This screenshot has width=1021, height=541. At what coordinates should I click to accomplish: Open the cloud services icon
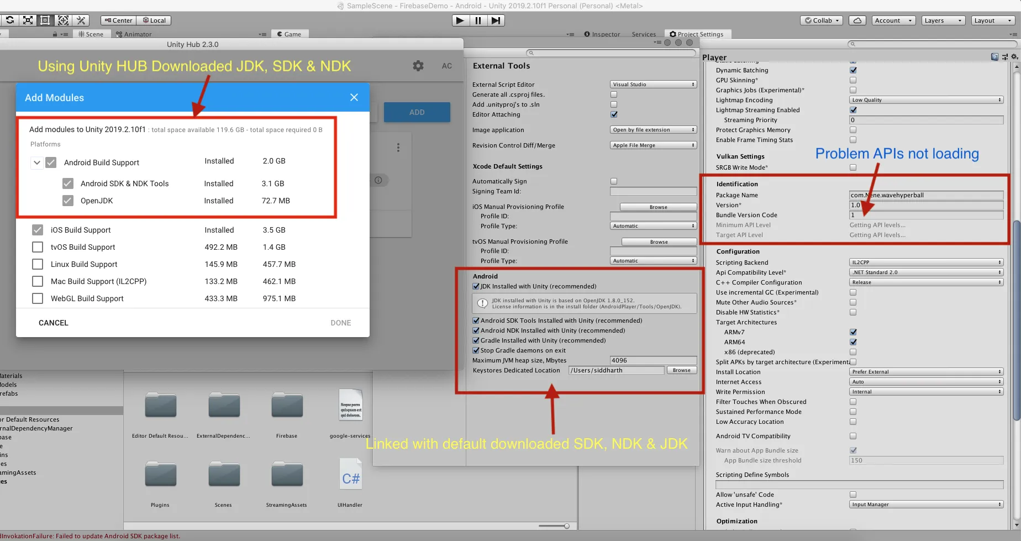click(x=857, y=20)
